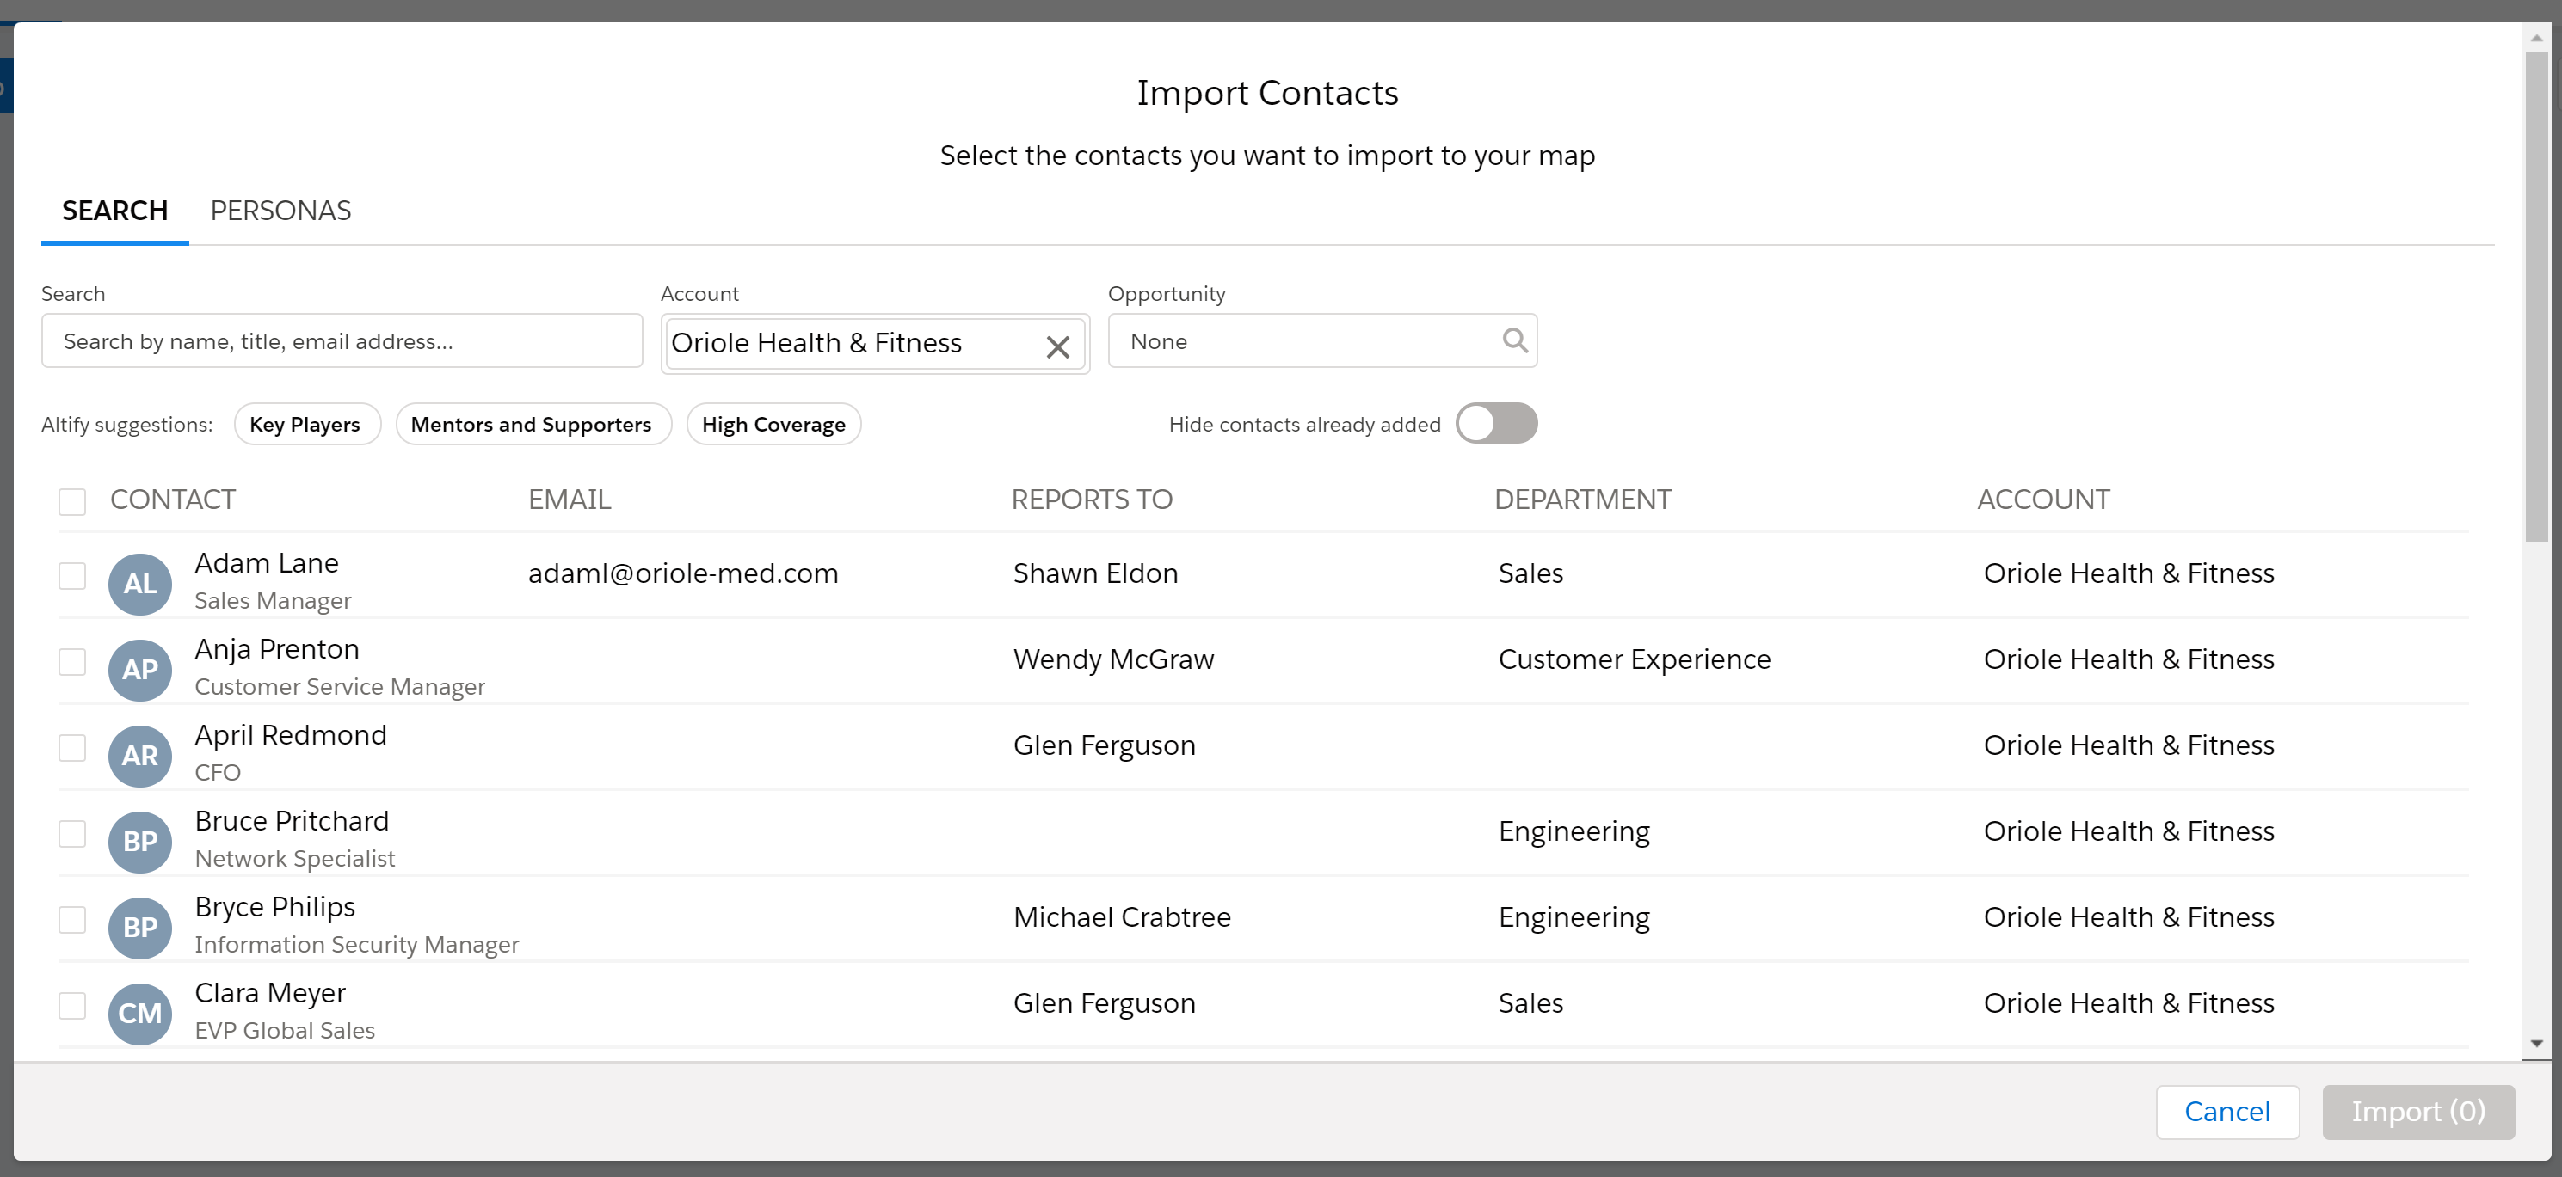Click the CONTACT column header
The image size is (2562, 1177).
coord(172,499)
